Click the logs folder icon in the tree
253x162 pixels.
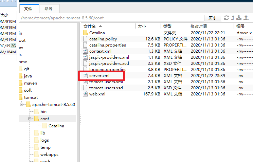coord(36,140)
